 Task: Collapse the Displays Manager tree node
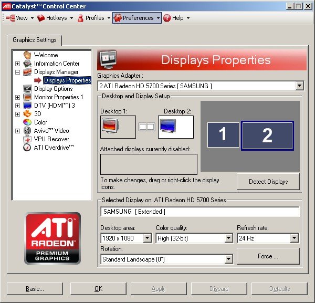point(17,72)
